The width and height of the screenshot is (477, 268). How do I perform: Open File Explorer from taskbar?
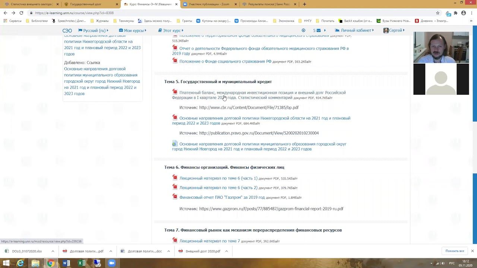(x=35, y=263)
